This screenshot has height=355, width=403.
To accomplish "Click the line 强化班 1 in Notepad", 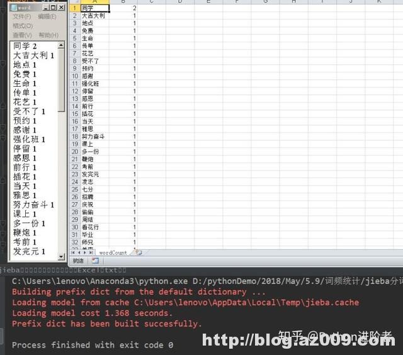I will tap(29, 140).
